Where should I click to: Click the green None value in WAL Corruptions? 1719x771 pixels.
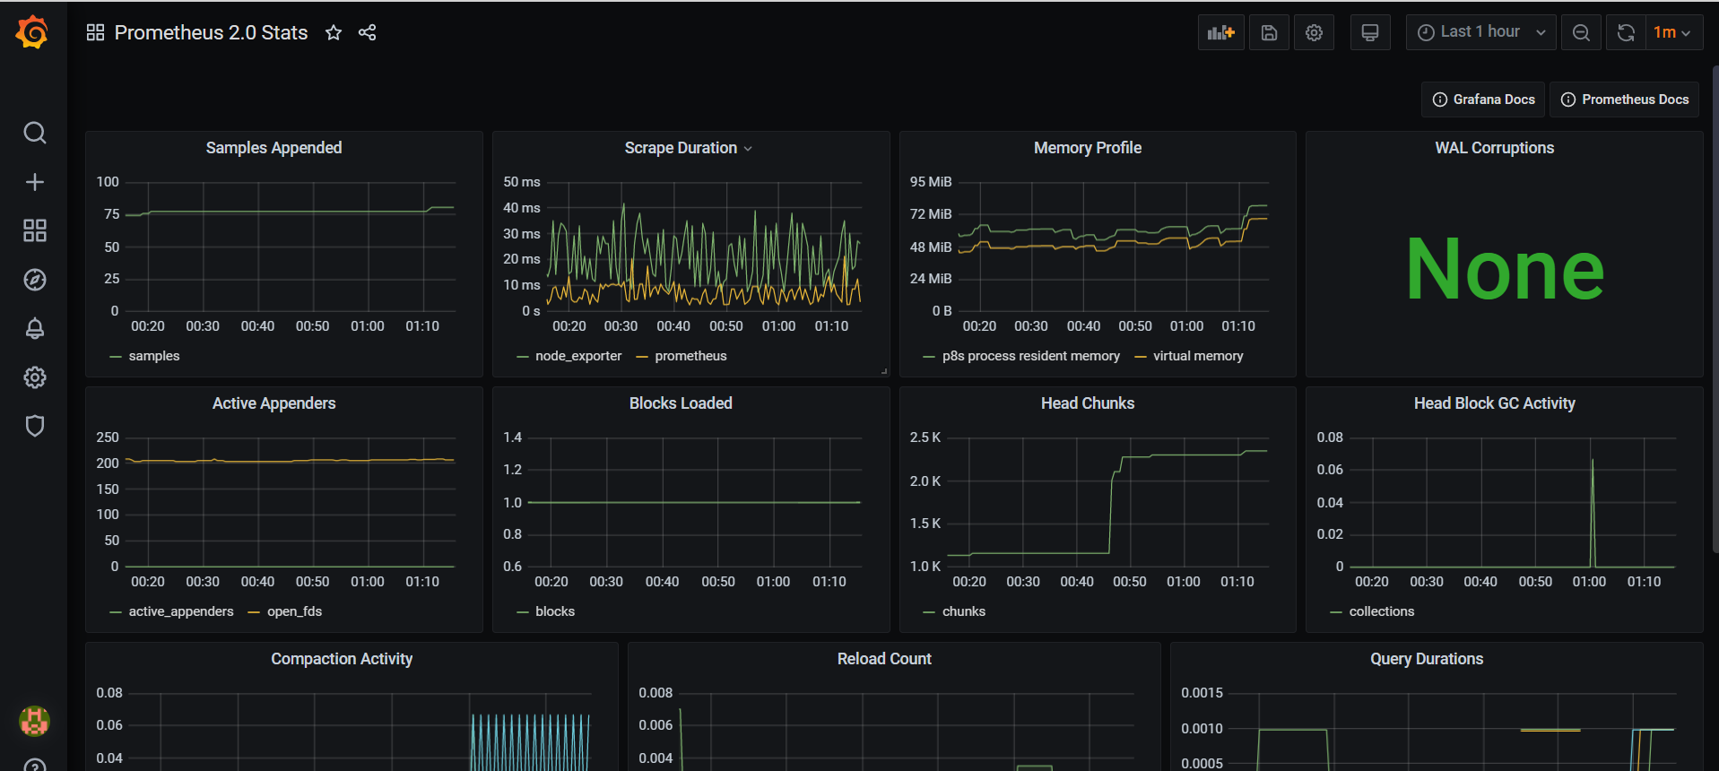(1505, 269)
